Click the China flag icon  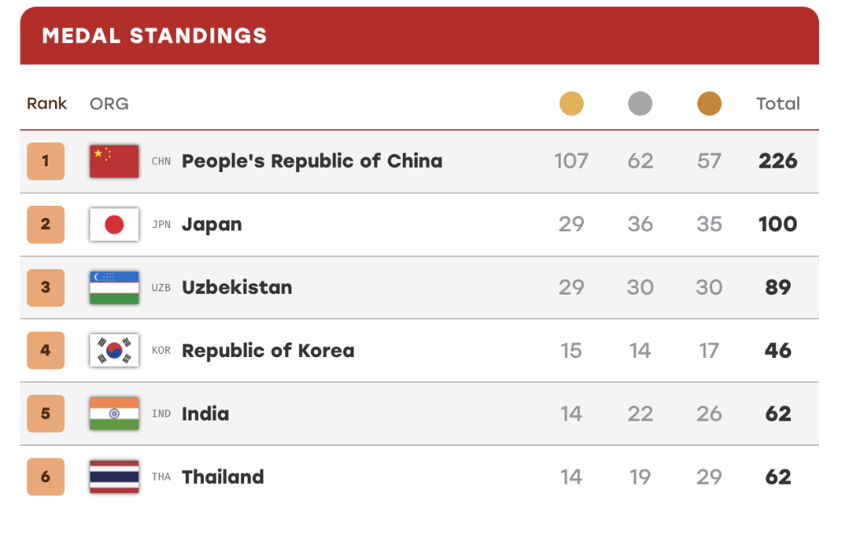point(113,161)
